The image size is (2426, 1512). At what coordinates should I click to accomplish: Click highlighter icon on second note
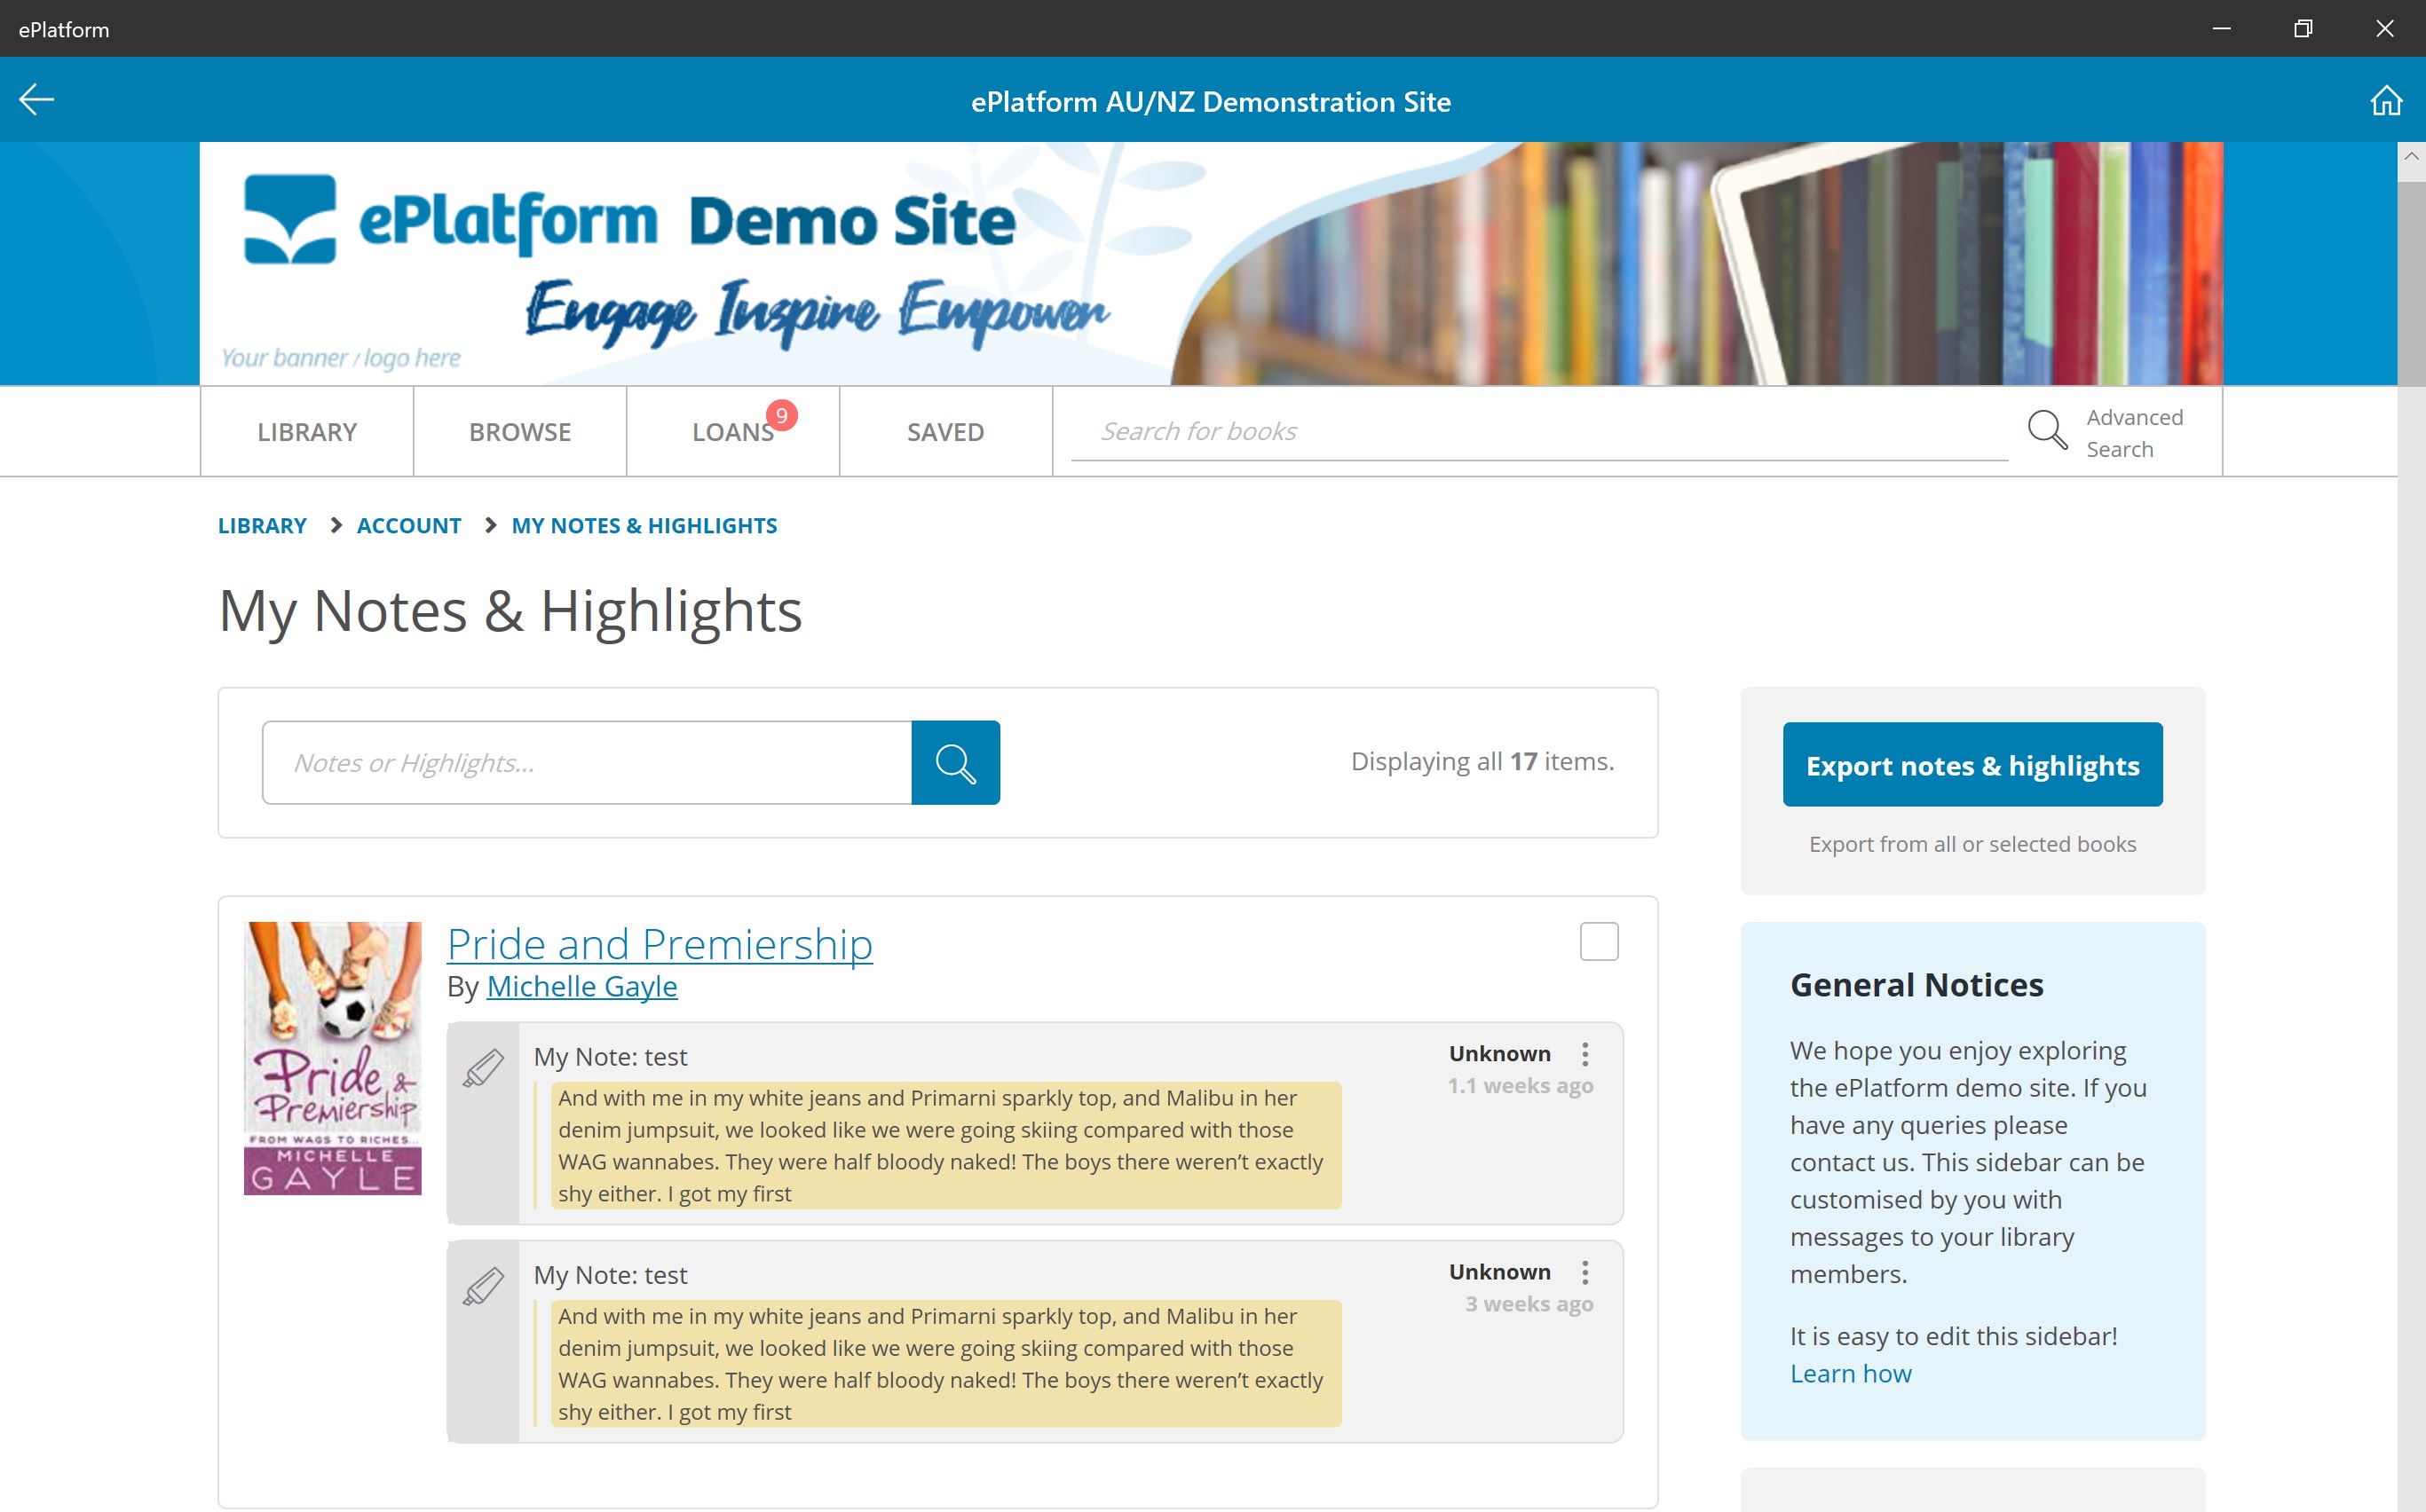[483, 1286]
